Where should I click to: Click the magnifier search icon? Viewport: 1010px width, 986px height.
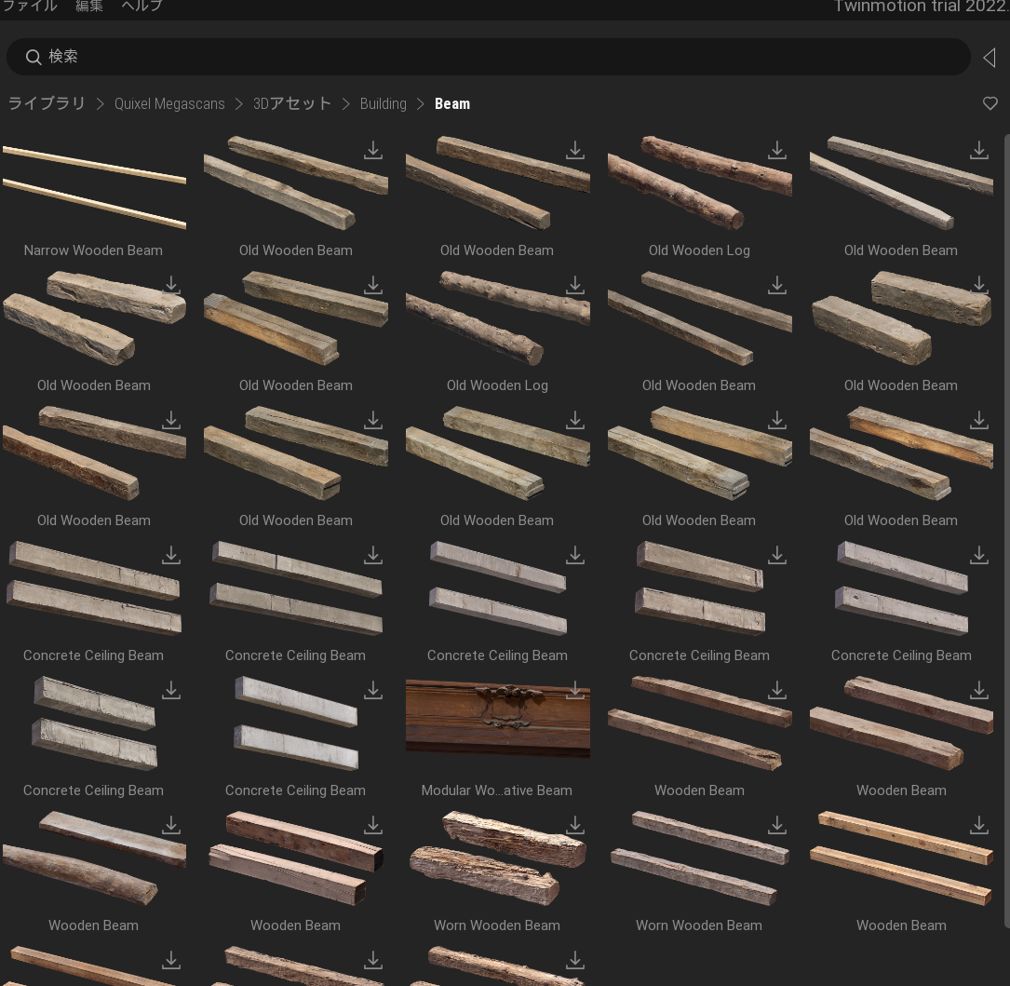point(34,58)
